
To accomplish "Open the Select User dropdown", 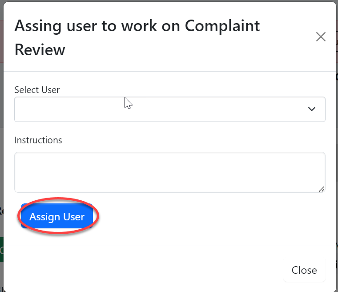I will click(x=169, y=109).
